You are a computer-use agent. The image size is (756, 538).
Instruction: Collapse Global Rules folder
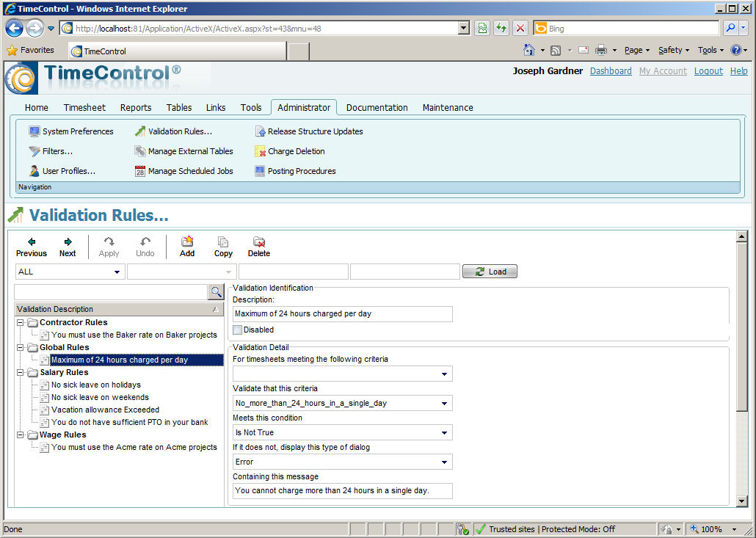(x=21, y=348)
